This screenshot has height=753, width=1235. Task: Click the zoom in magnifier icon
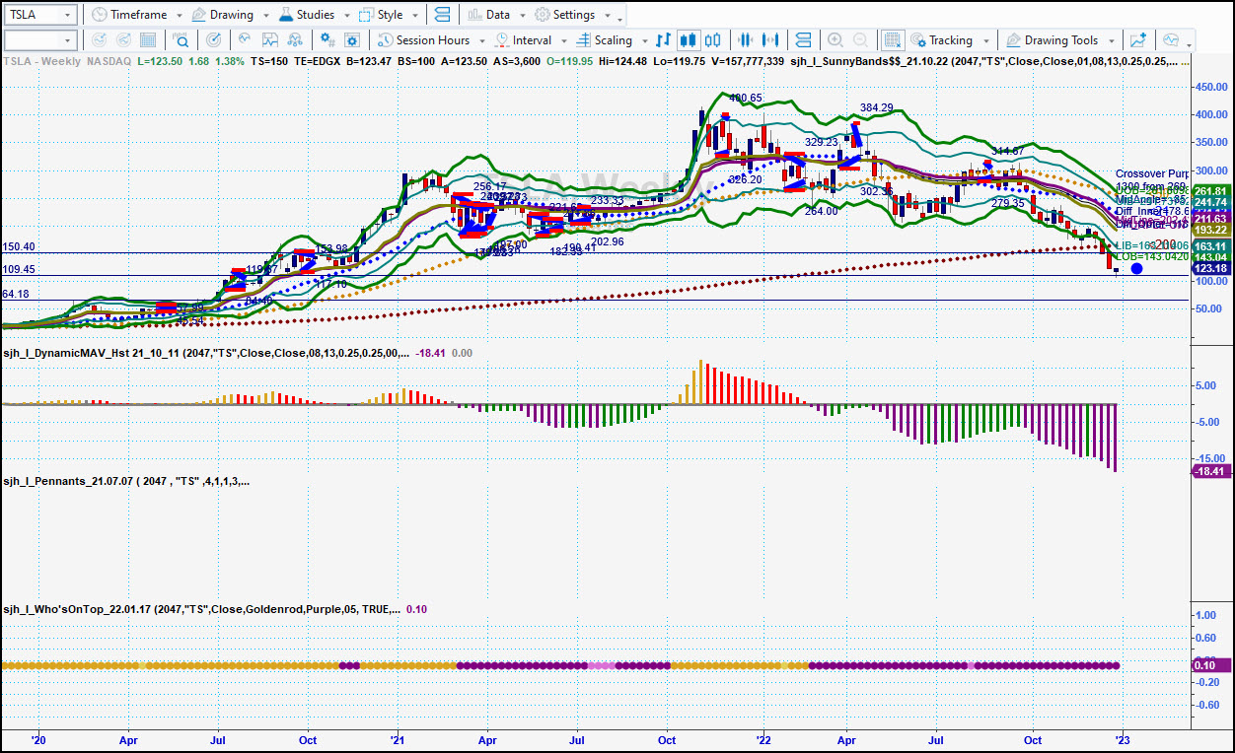[x=835, y=40]
